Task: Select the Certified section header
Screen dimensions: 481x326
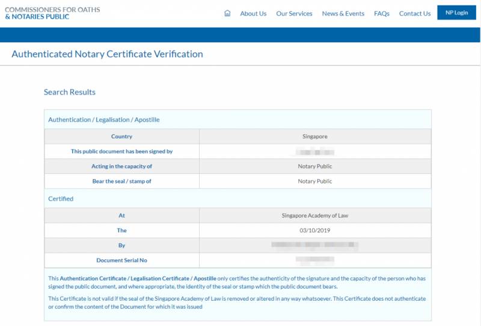Action: (x=61, y=198)
